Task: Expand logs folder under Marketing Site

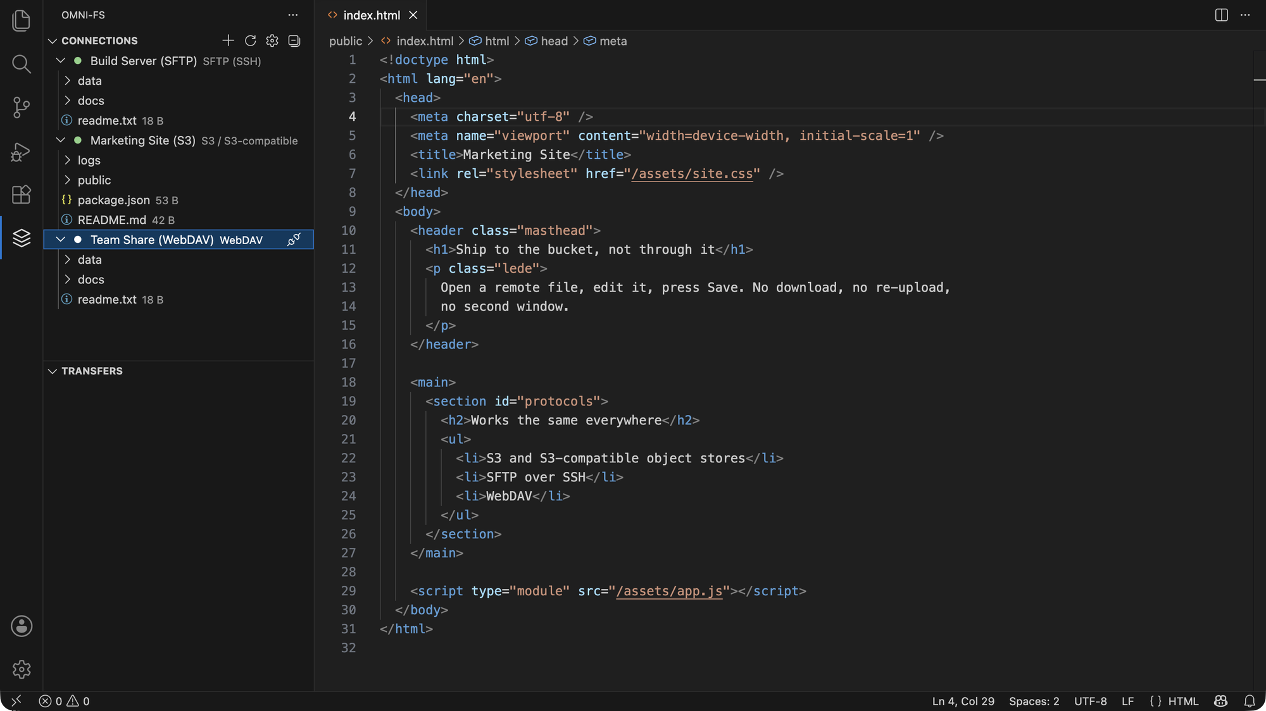Action: coord(68,160)
